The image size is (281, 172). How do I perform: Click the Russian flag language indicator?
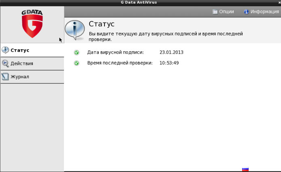pos(245,169)
